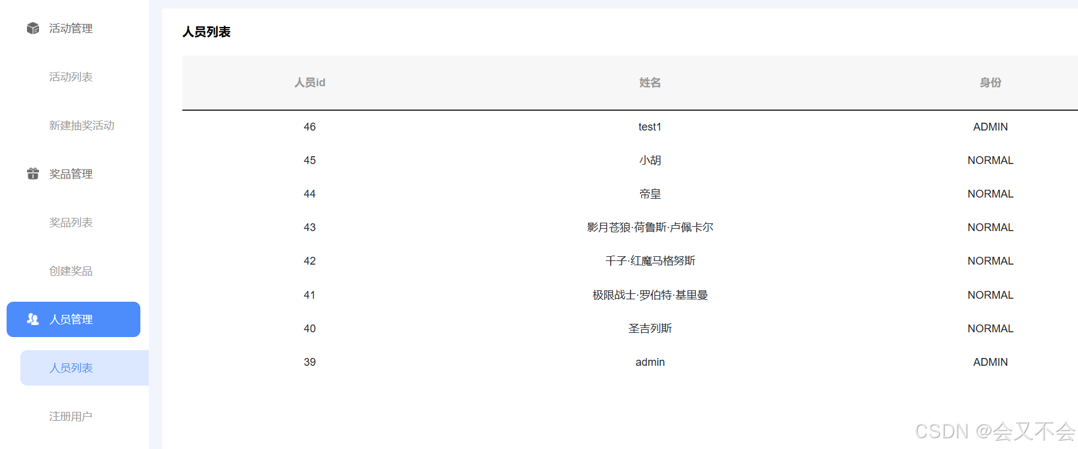Select the name 影月苍狼·荷鲁斯·卢佩卡尔
The image size is (1078, 449).
[x=650, y=227]
